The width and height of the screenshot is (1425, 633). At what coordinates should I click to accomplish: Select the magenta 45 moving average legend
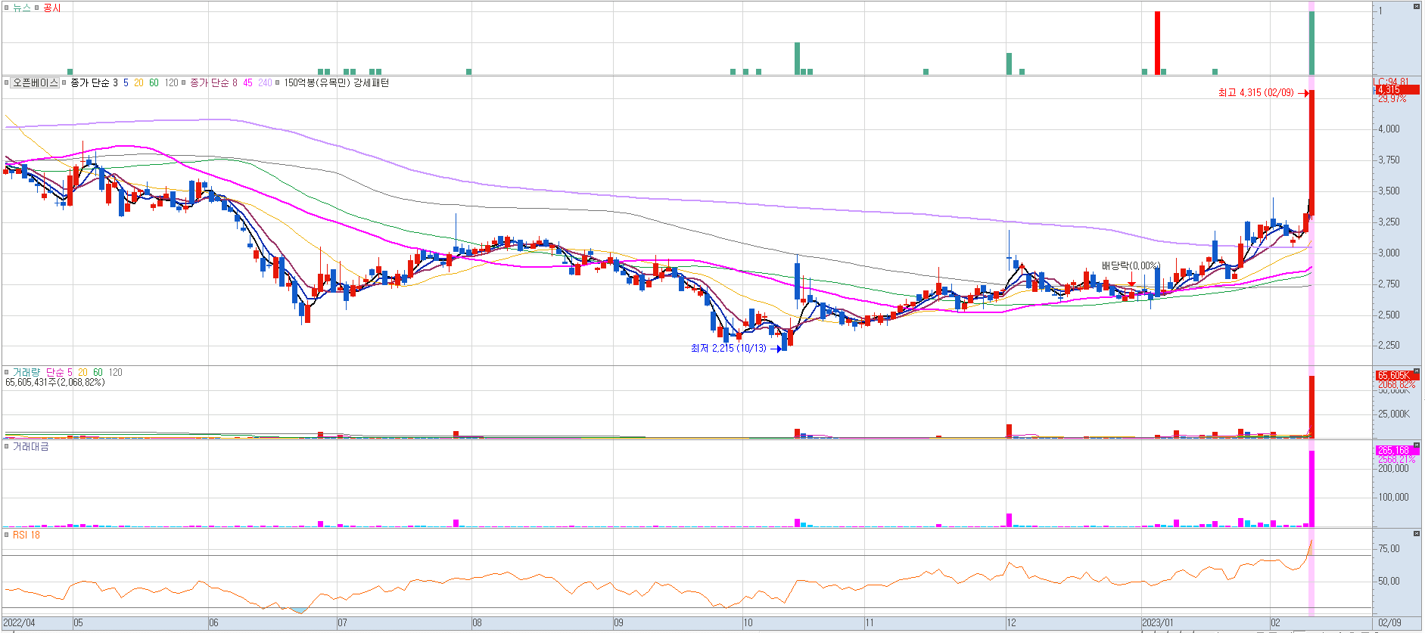pyautogui.click(x=247, y=82)
